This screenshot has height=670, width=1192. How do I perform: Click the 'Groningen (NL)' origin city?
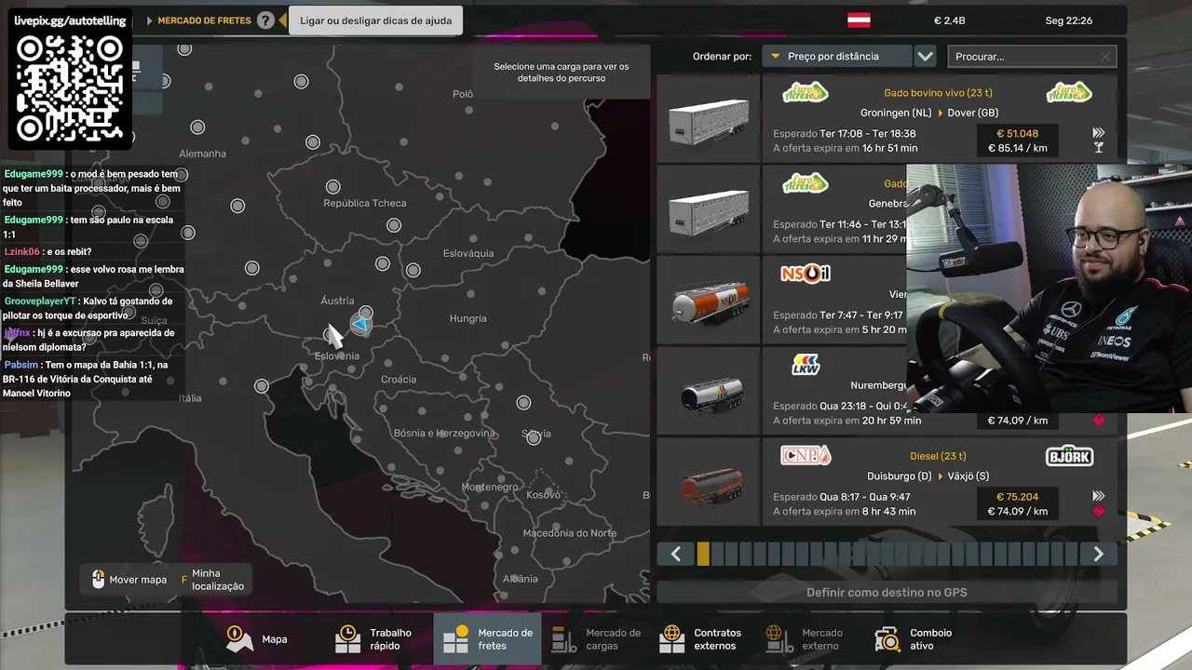coord(896,113)
